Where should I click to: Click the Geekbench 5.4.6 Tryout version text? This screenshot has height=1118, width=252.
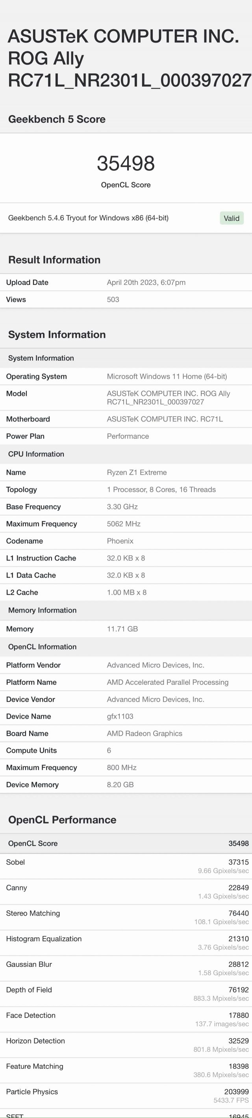click(x=88, y=218)
